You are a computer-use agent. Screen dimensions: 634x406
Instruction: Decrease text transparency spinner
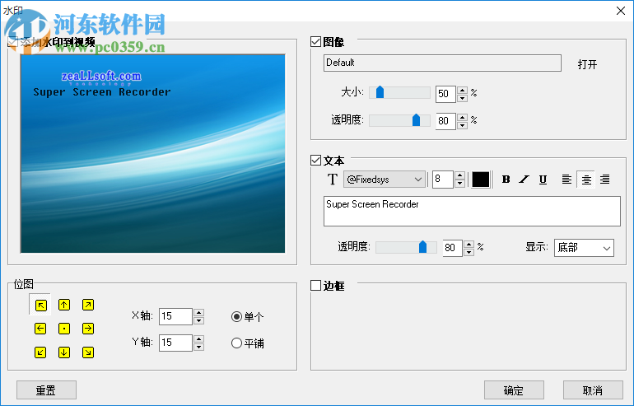click(469, 252)
